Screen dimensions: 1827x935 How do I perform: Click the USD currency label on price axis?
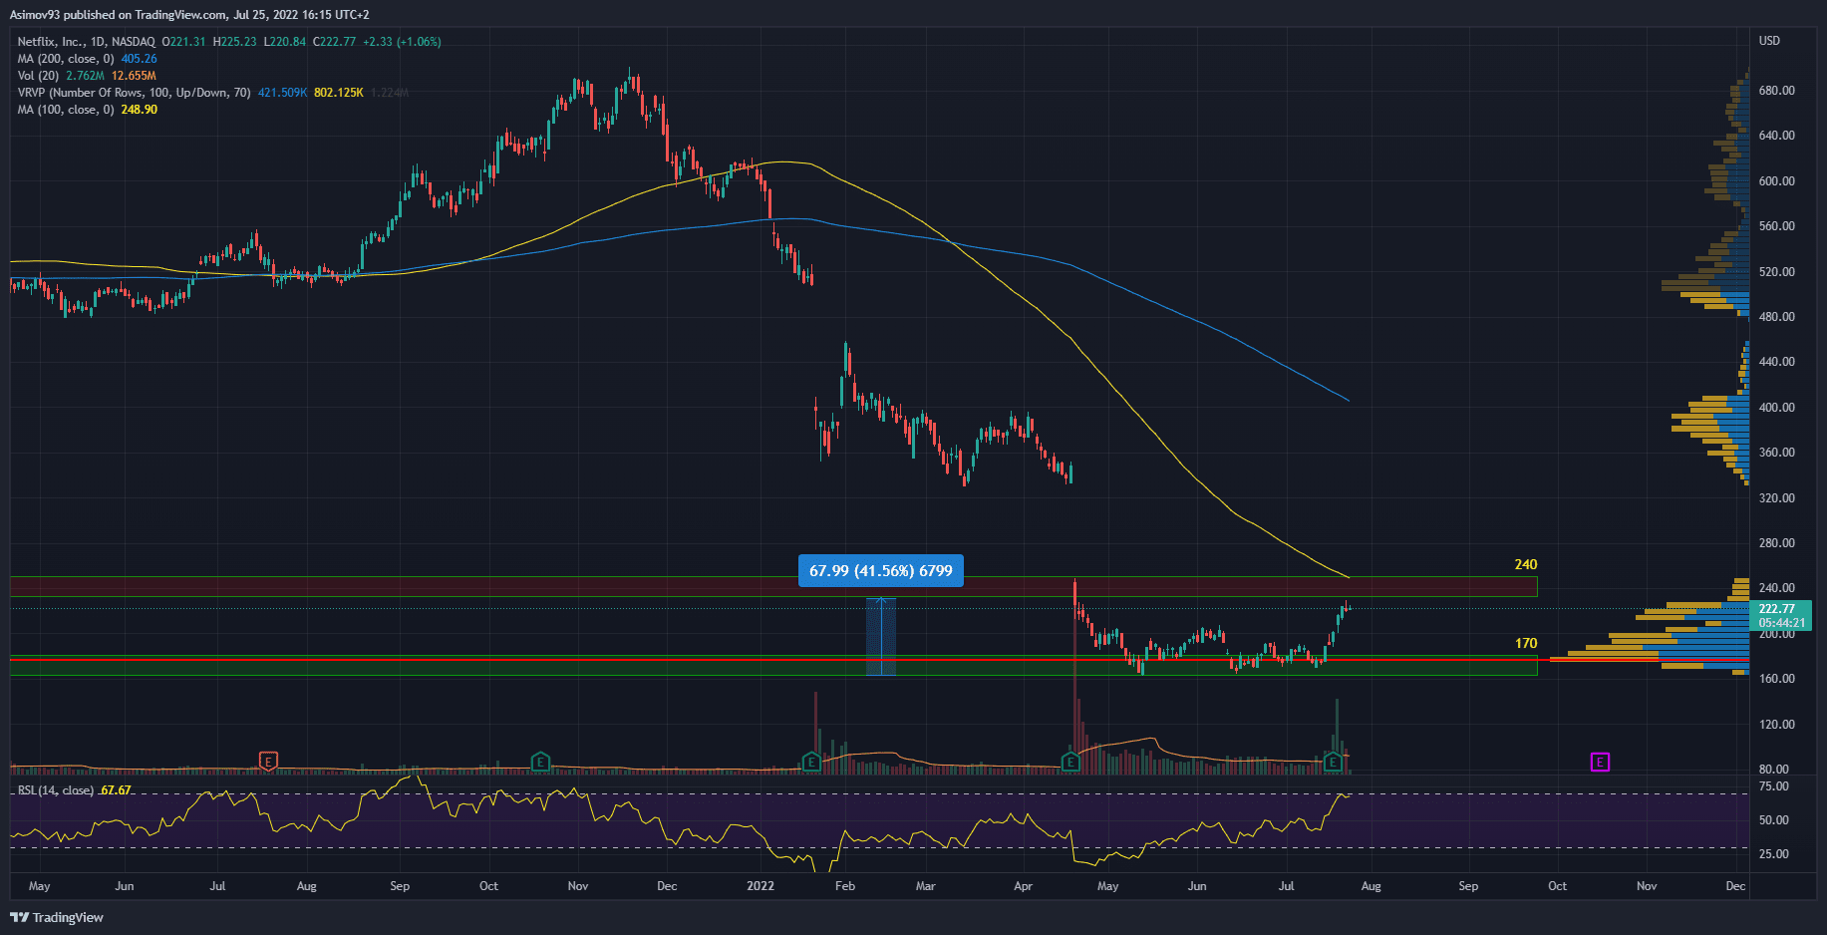[x=1769, y=41]
